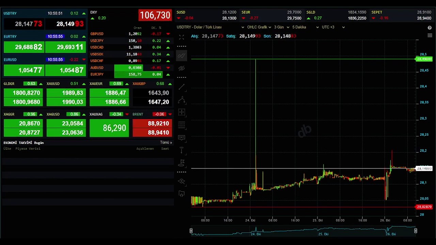Click EURTRY bid price 29,68882
This screenshot has height=245, width=436.
pyautogui.click(x=24, y=47)
